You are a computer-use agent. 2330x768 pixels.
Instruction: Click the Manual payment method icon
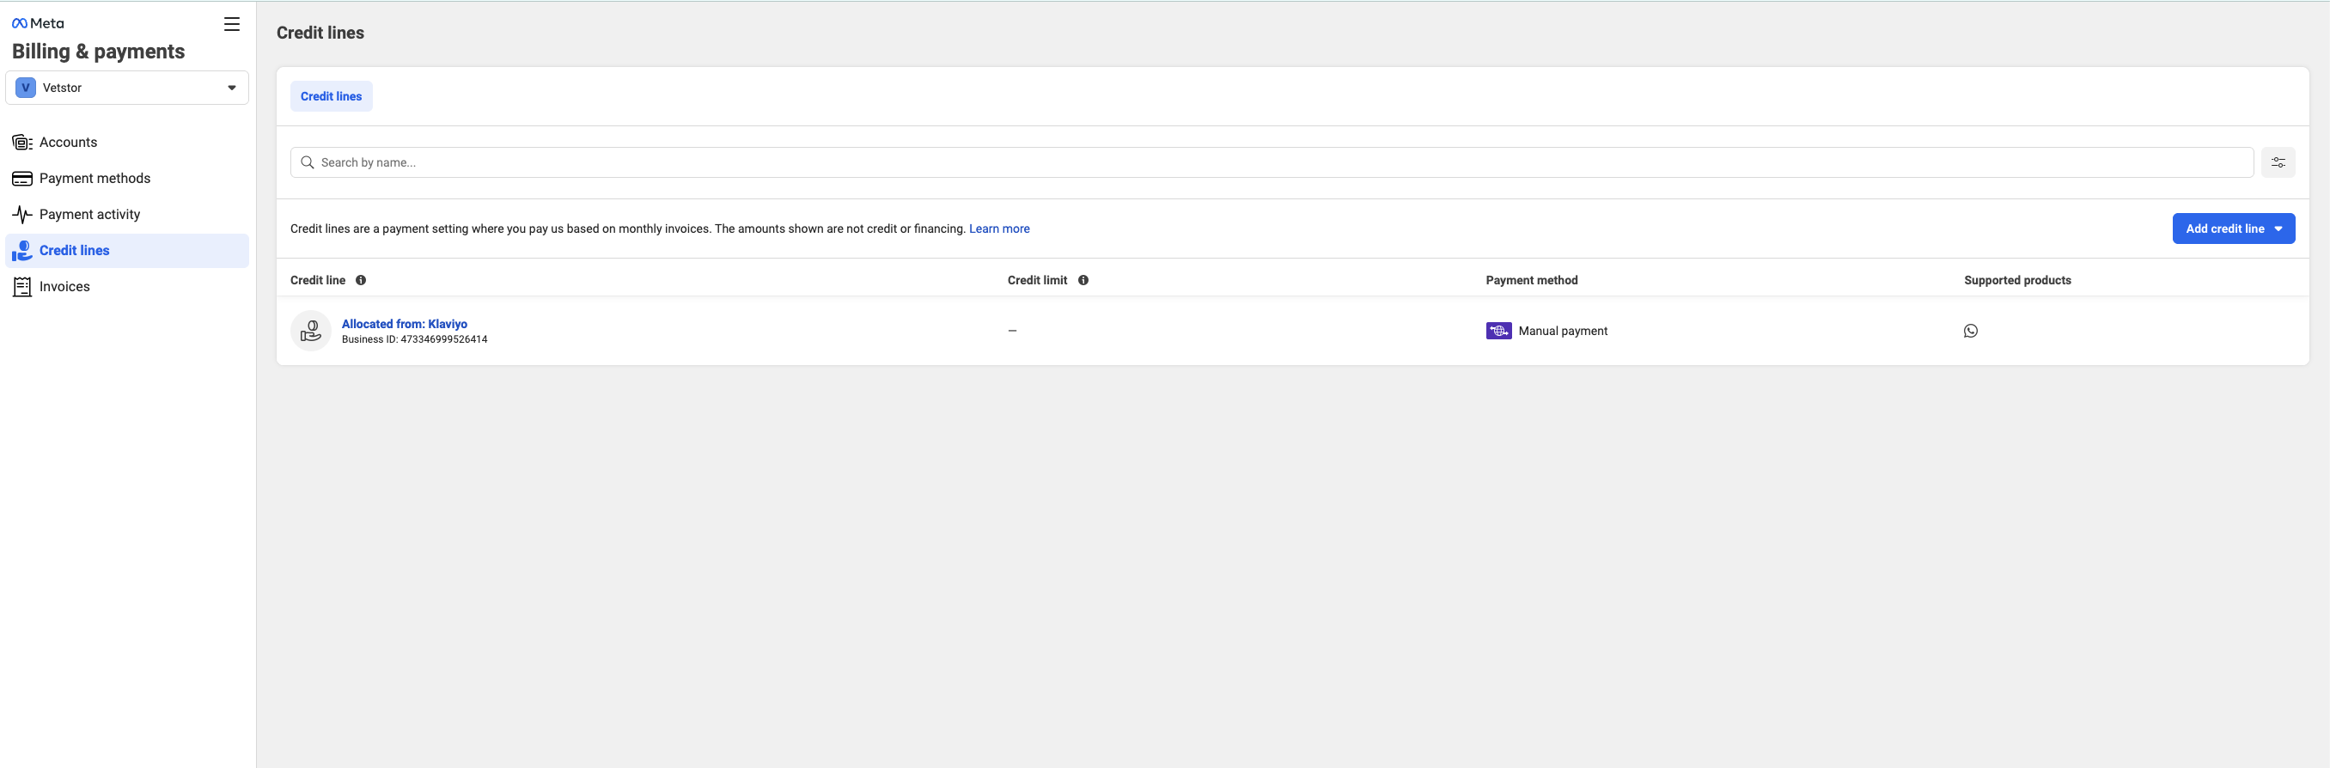pyautogui.click(x=1497, y=331)
